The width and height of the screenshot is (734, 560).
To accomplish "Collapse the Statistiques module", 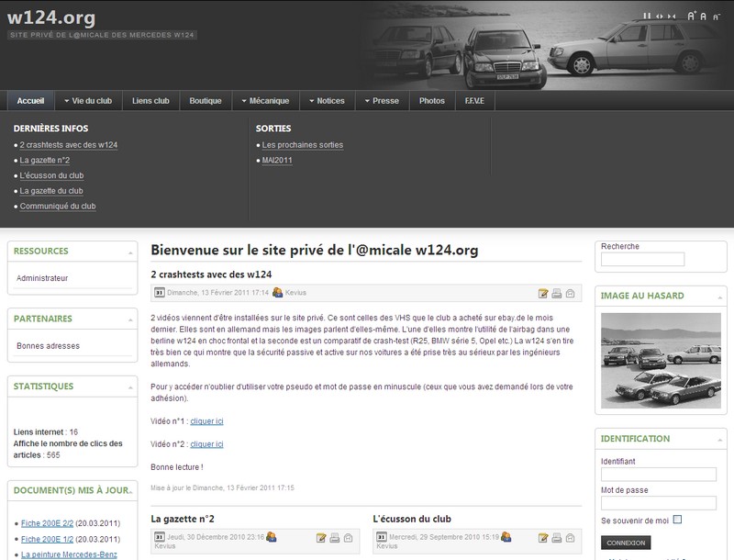I will [130, 388].
